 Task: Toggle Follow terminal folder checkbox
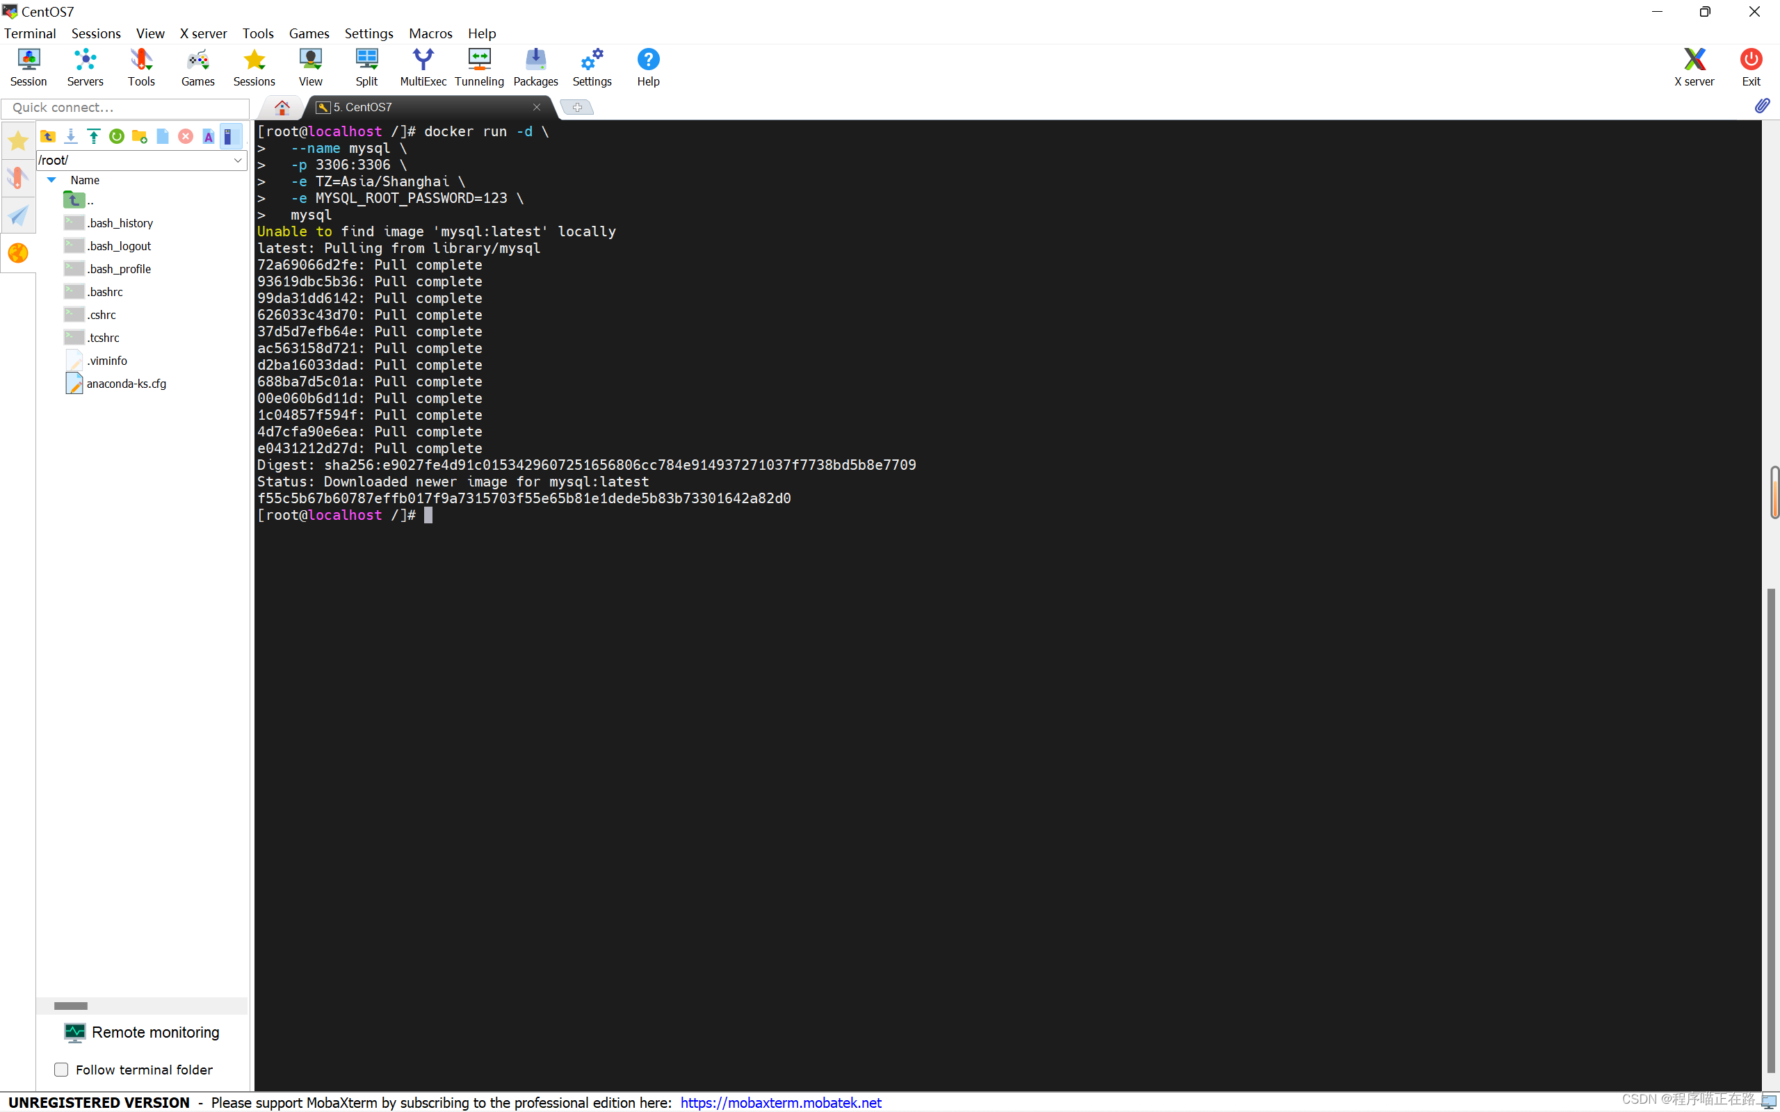(60, 1070)
